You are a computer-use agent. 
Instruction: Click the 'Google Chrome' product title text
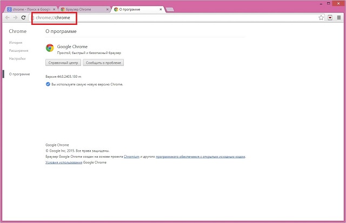[72, 47]
